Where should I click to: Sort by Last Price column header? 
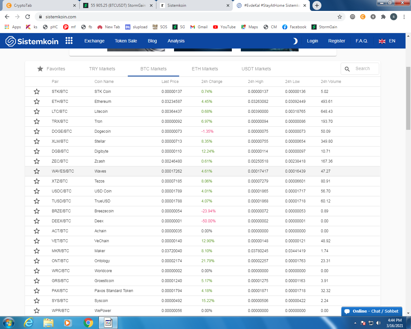(x=170, y=82)
